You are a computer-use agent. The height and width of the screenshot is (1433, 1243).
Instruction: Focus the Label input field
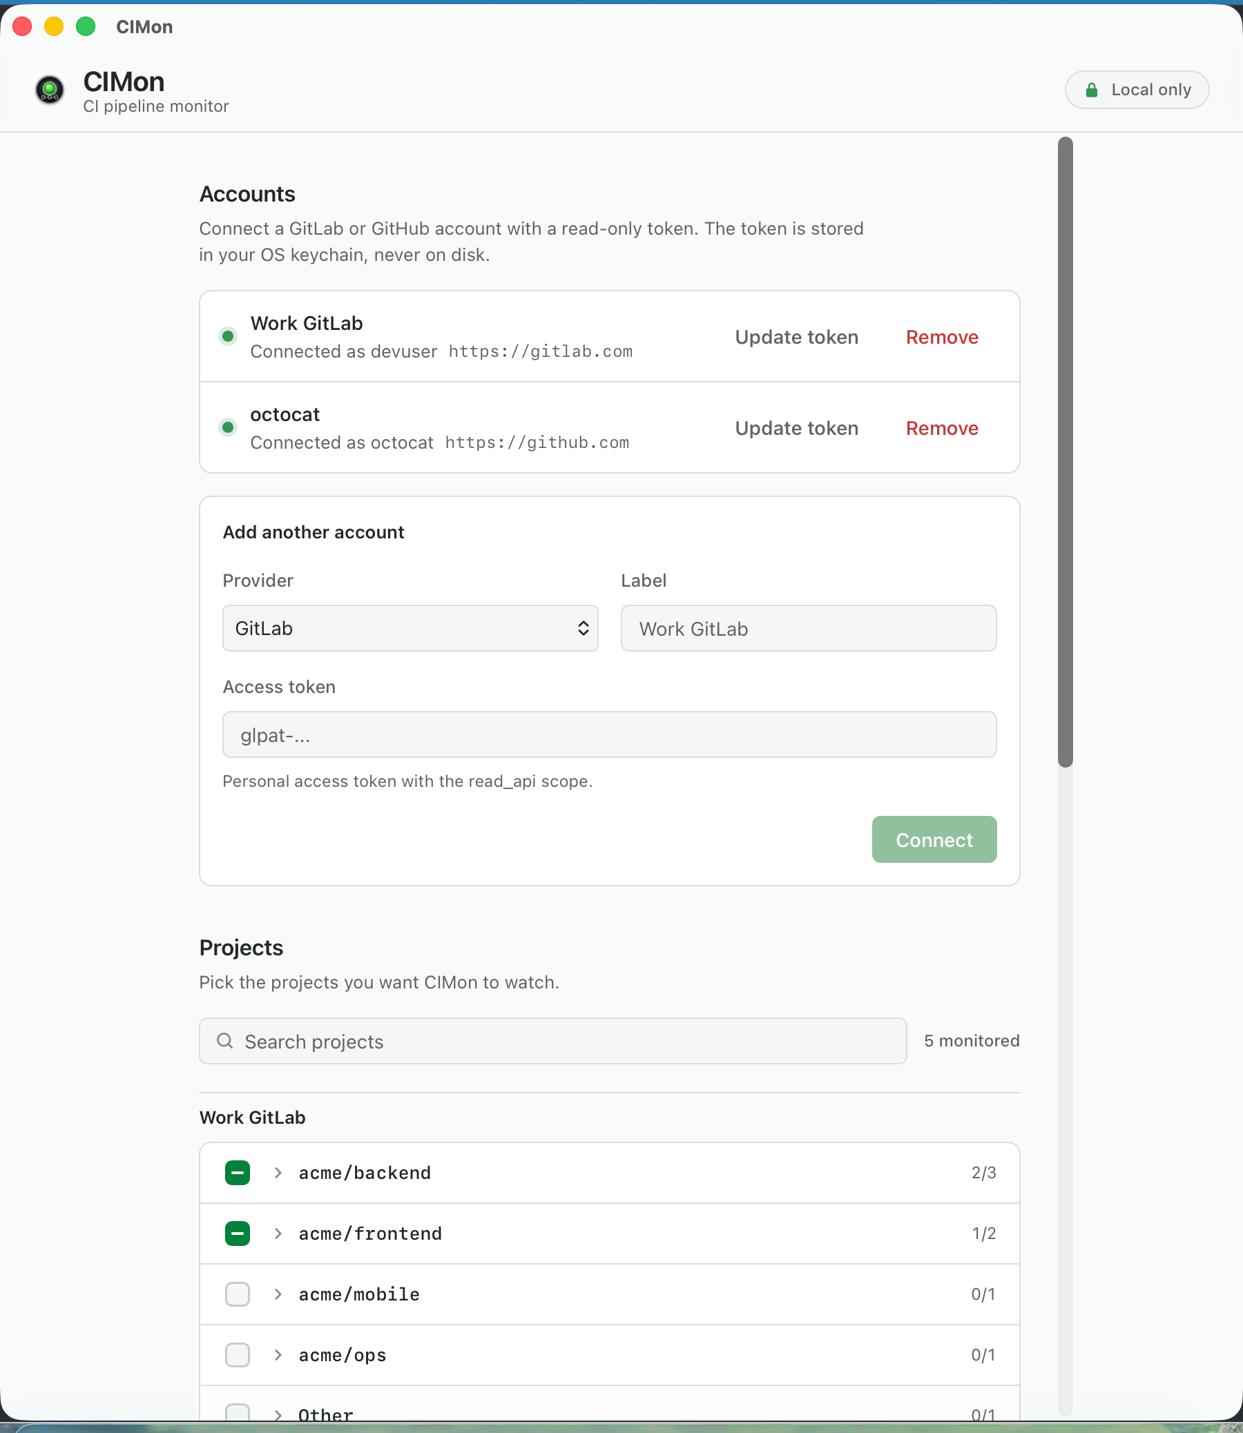pyautogui.click(x=809, y=628)
